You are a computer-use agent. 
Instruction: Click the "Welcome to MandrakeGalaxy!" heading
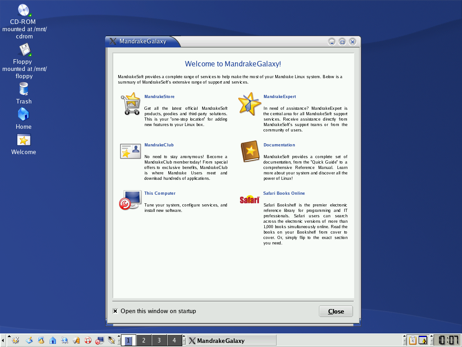(233, 64)
